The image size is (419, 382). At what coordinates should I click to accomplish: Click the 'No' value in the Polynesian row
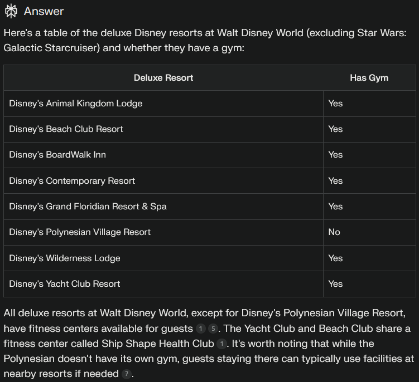coord(334,232)
